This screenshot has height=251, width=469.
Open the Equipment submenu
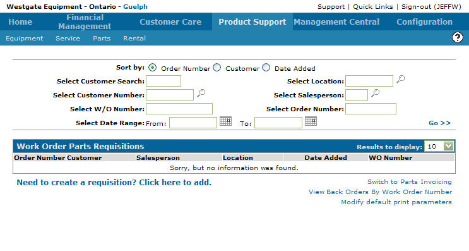[x=24, y=39]
